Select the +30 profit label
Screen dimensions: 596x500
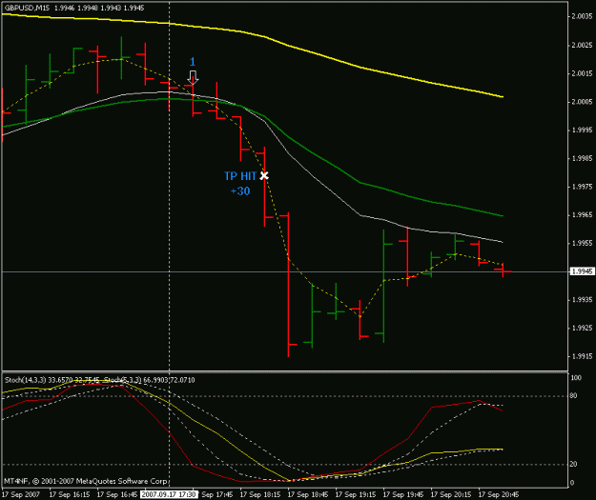[x=240, y=191]
